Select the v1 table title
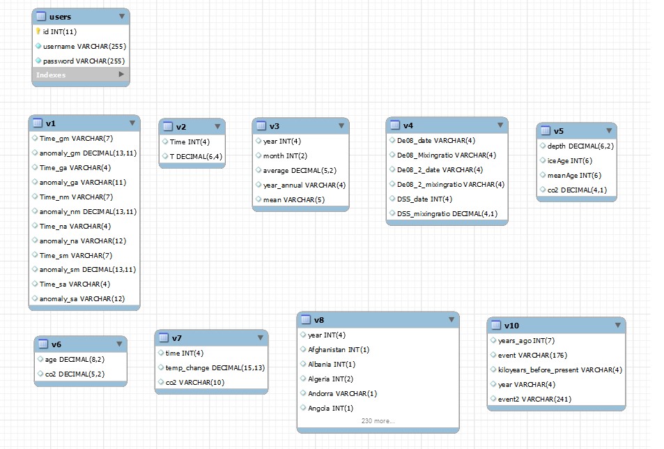This screenshot has width=664, height=449. tap(50, 123)
